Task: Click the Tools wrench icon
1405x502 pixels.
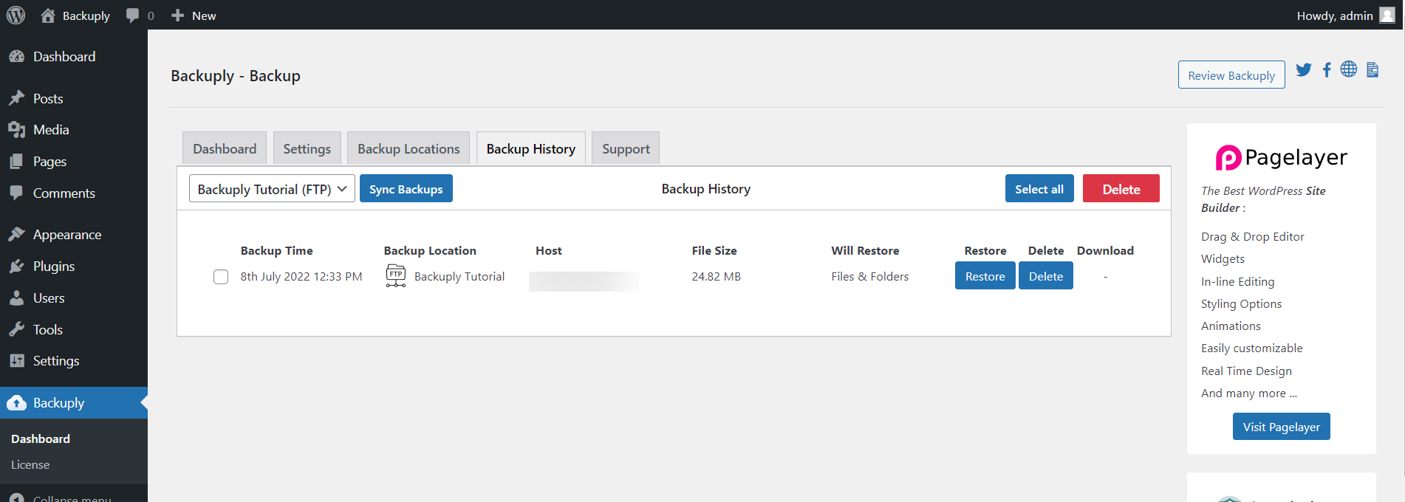Action: tap(16, 329)
